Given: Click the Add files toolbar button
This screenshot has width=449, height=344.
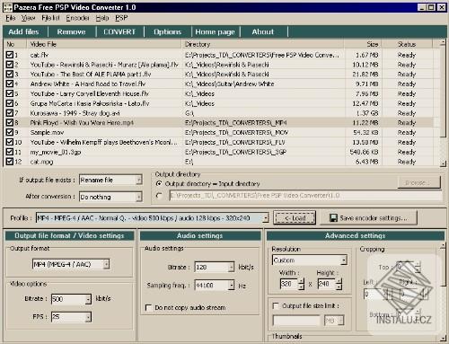Looking at the screenshot, I should click(24, 31).
